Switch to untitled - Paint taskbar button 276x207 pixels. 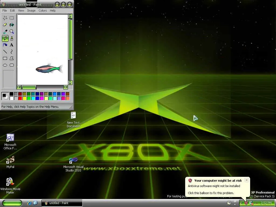[x=62, y=203]
